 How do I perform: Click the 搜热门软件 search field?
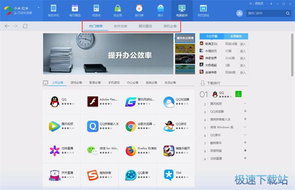click(x=265, y=13)
